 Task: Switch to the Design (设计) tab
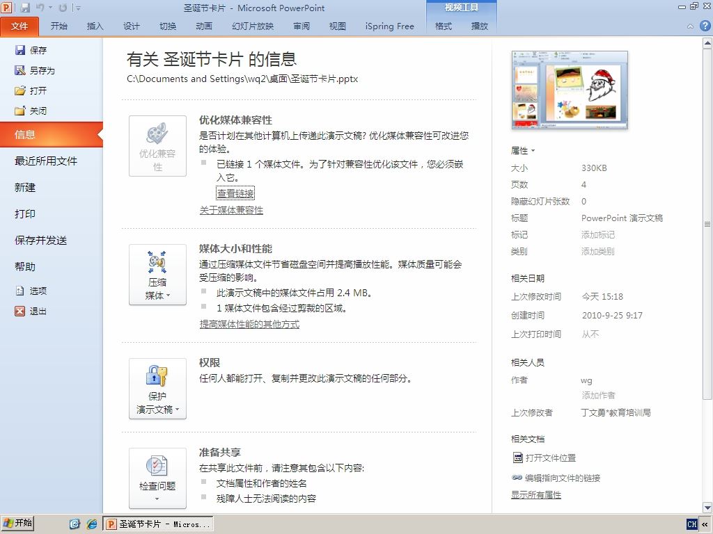[132, 26]
